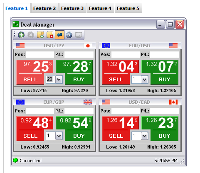The image size is (200, 173).
Task: Click SELL on the USD/JPY tile
Action: 30,79
